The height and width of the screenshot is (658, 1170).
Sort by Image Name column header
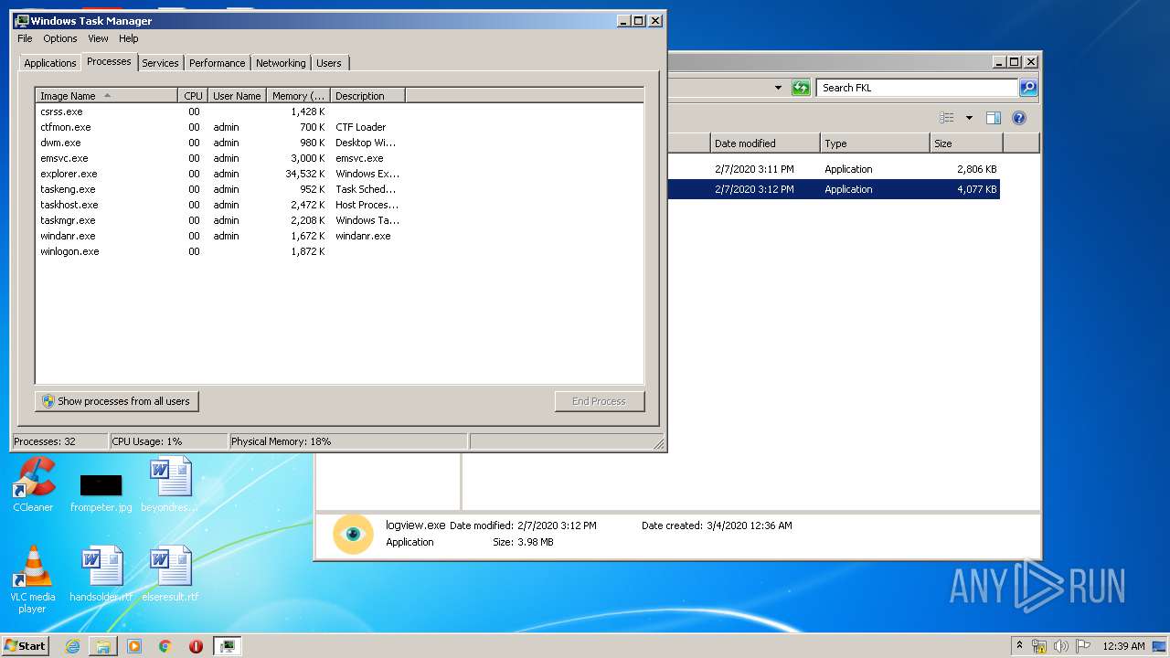[106, 96]
